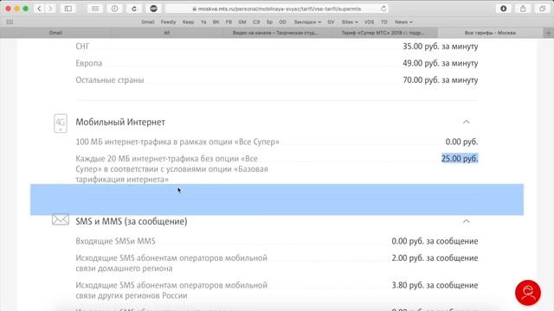Add a new tab with the plus button

(548, 33)
